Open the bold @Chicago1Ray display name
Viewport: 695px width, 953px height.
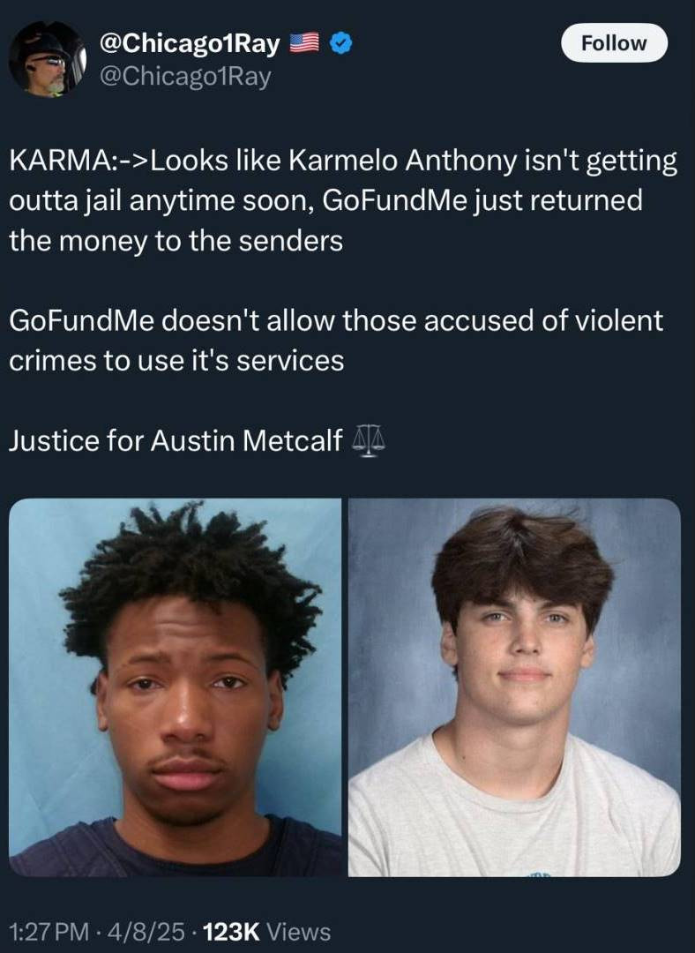(190, 43)
